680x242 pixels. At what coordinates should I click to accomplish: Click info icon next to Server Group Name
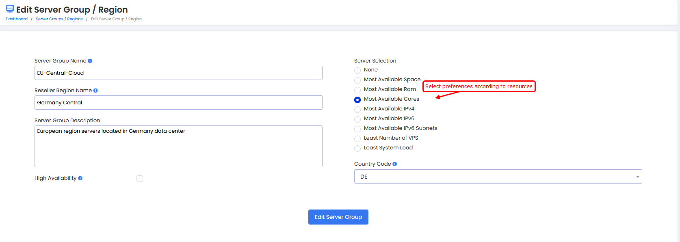(x=90, y=61)
